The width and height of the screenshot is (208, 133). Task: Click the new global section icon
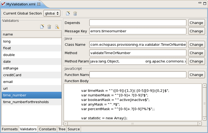point(68,13)
